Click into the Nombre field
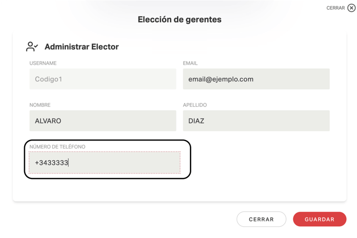Viewport: 357px width, 238px height. point(103,121)
